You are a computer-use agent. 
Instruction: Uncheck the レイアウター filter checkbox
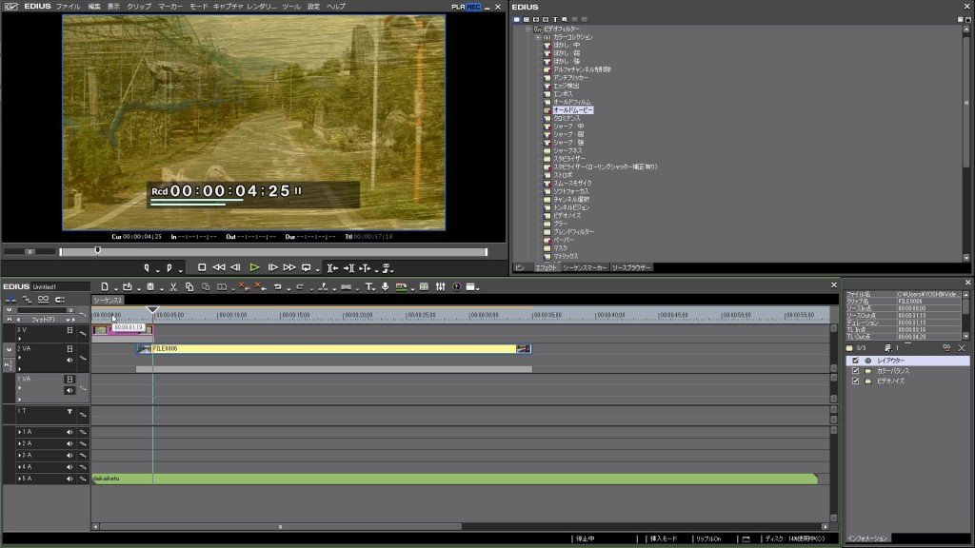(x=856, y=361)
